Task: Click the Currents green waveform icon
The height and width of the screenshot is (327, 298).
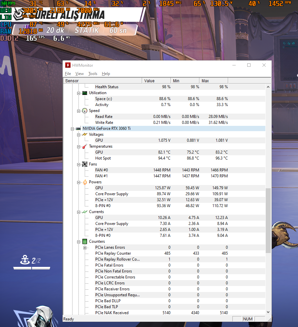Action: pos(84,212)
